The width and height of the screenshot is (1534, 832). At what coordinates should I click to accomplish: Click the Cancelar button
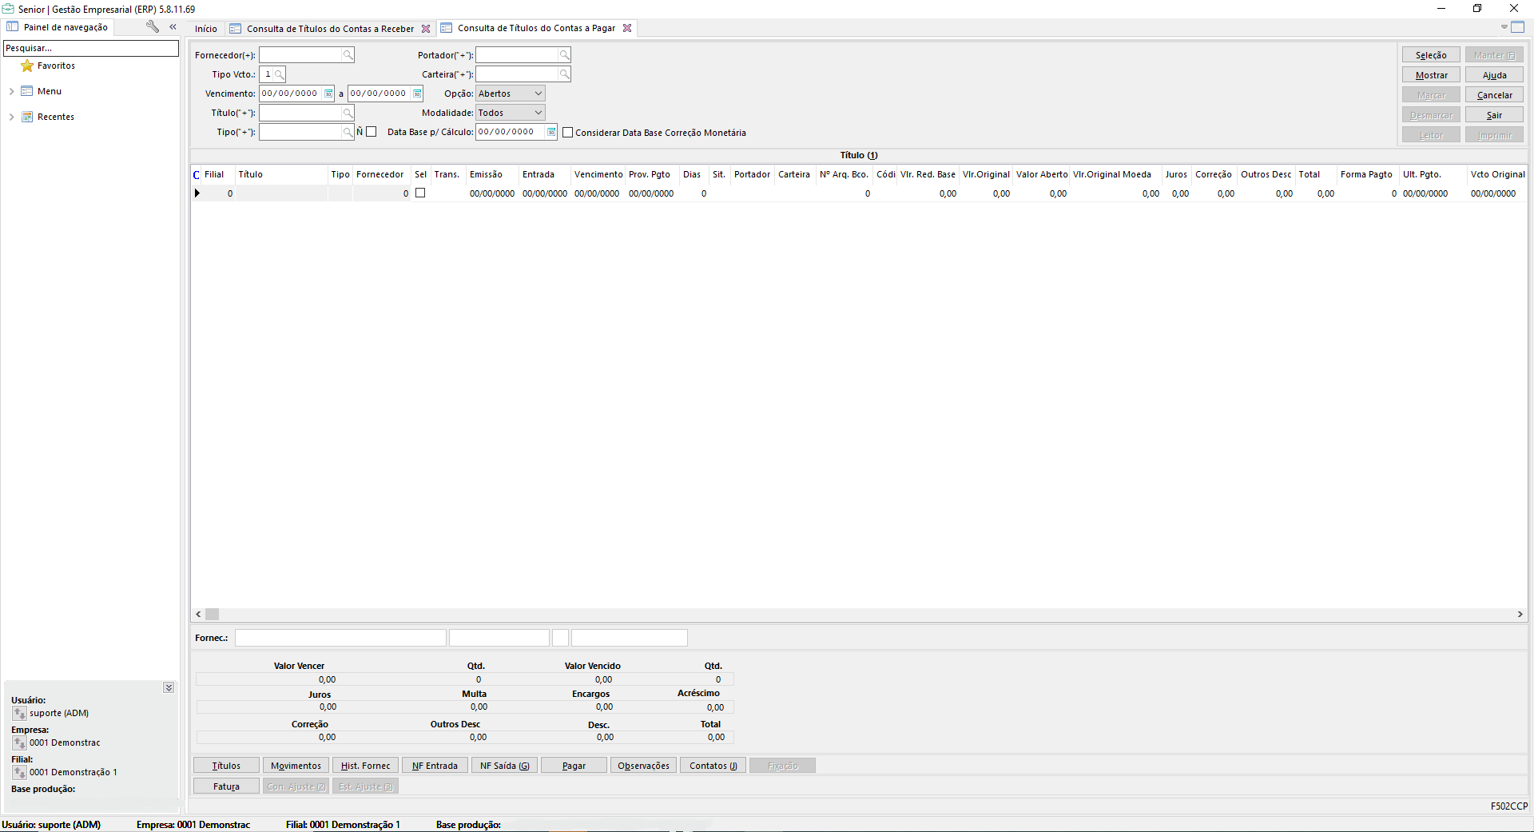[1494, 95]
